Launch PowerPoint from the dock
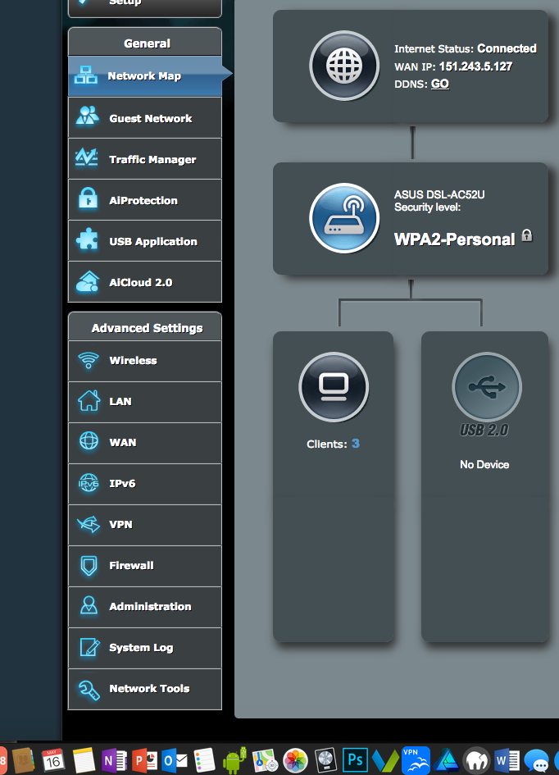The image size is (559, 775). [145, 760]
